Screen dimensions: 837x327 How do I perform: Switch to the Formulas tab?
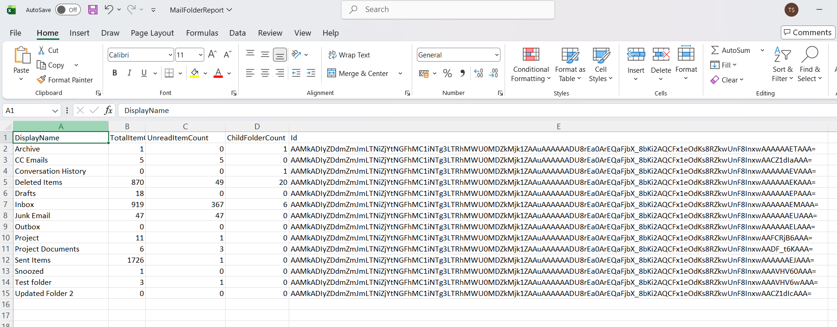(x=202, y=33)
